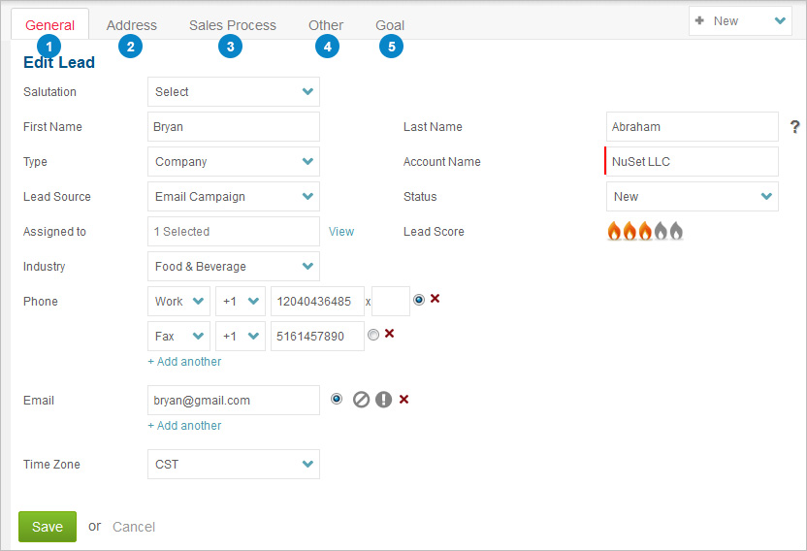Click the first flame in Lead Score

614,231
